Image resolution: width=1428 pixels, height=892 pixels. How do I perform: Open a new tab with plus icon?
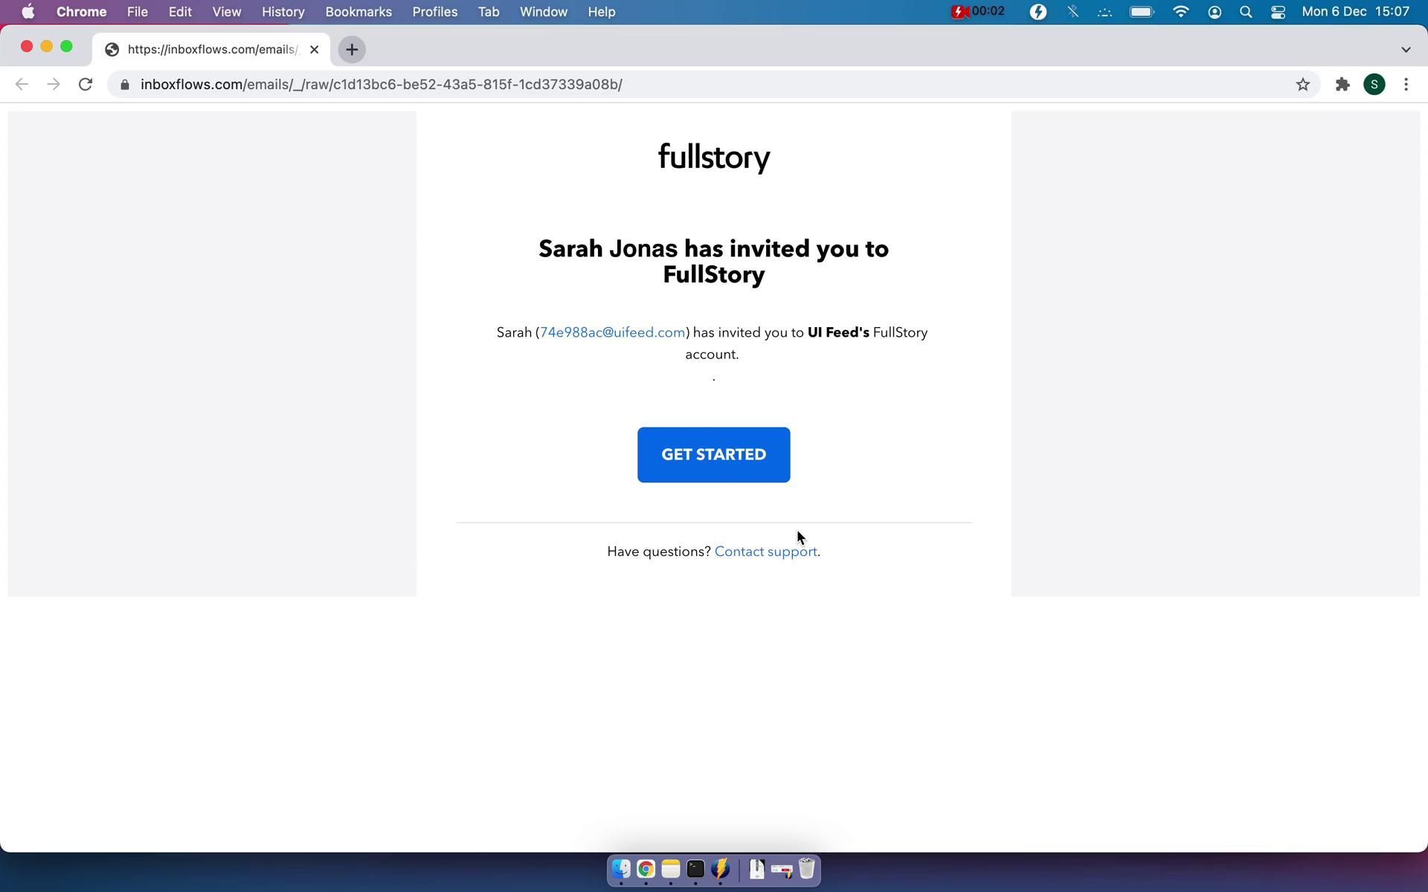click(x=352, y=49)
